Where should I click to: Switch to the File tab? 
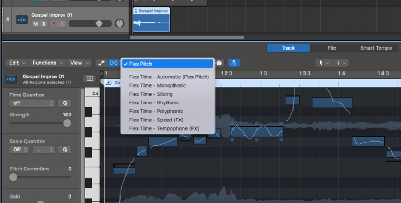(332, 48)
